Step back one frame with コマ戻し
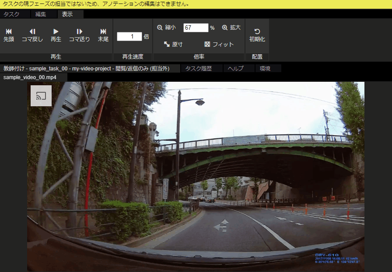Image resolution: width=392 pixels, height=272 pixels. click(32, 35)
